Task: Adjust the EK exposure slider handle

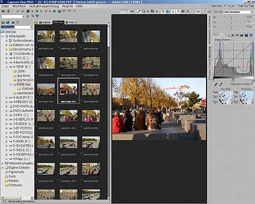Action: [x=231, y=18]
